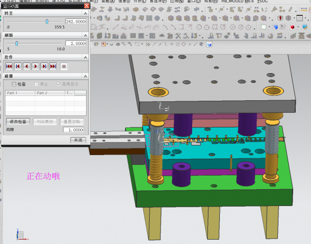Open the HB_MOULD menu
This screenshot has height=244, width=311.
click(238, 1)
